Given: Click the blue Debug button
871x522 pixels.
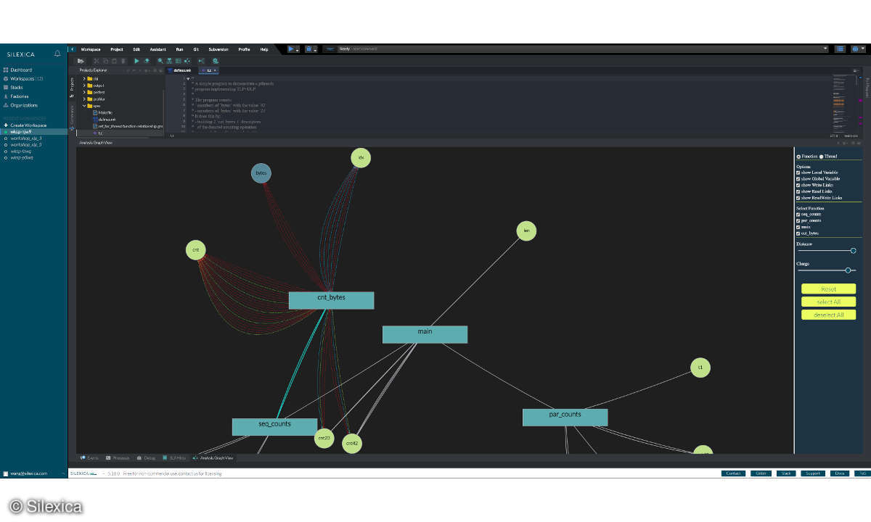Looking at the screenshot, I should click(x=309, y=49).
